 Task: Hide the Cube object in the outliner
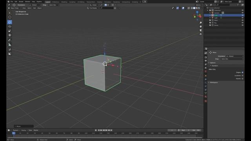pos(242,15)
